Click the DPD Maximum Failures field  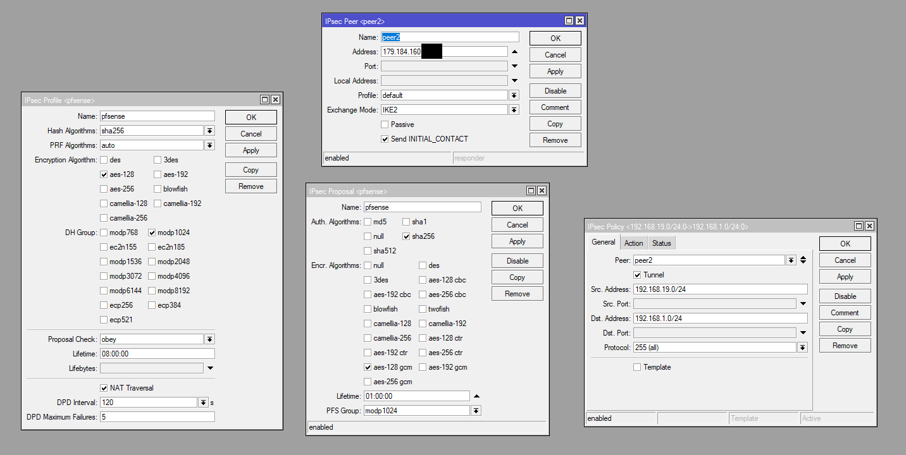(157, 417)
